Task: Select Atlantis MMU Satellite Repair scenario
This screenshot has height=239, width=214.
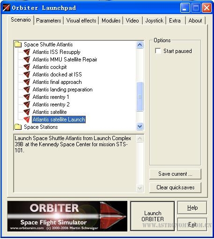Action: (x=65, y=60)
